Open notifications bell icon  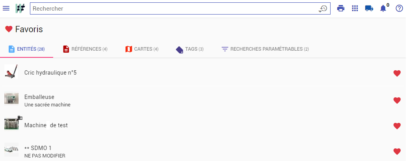click(383, 8)
